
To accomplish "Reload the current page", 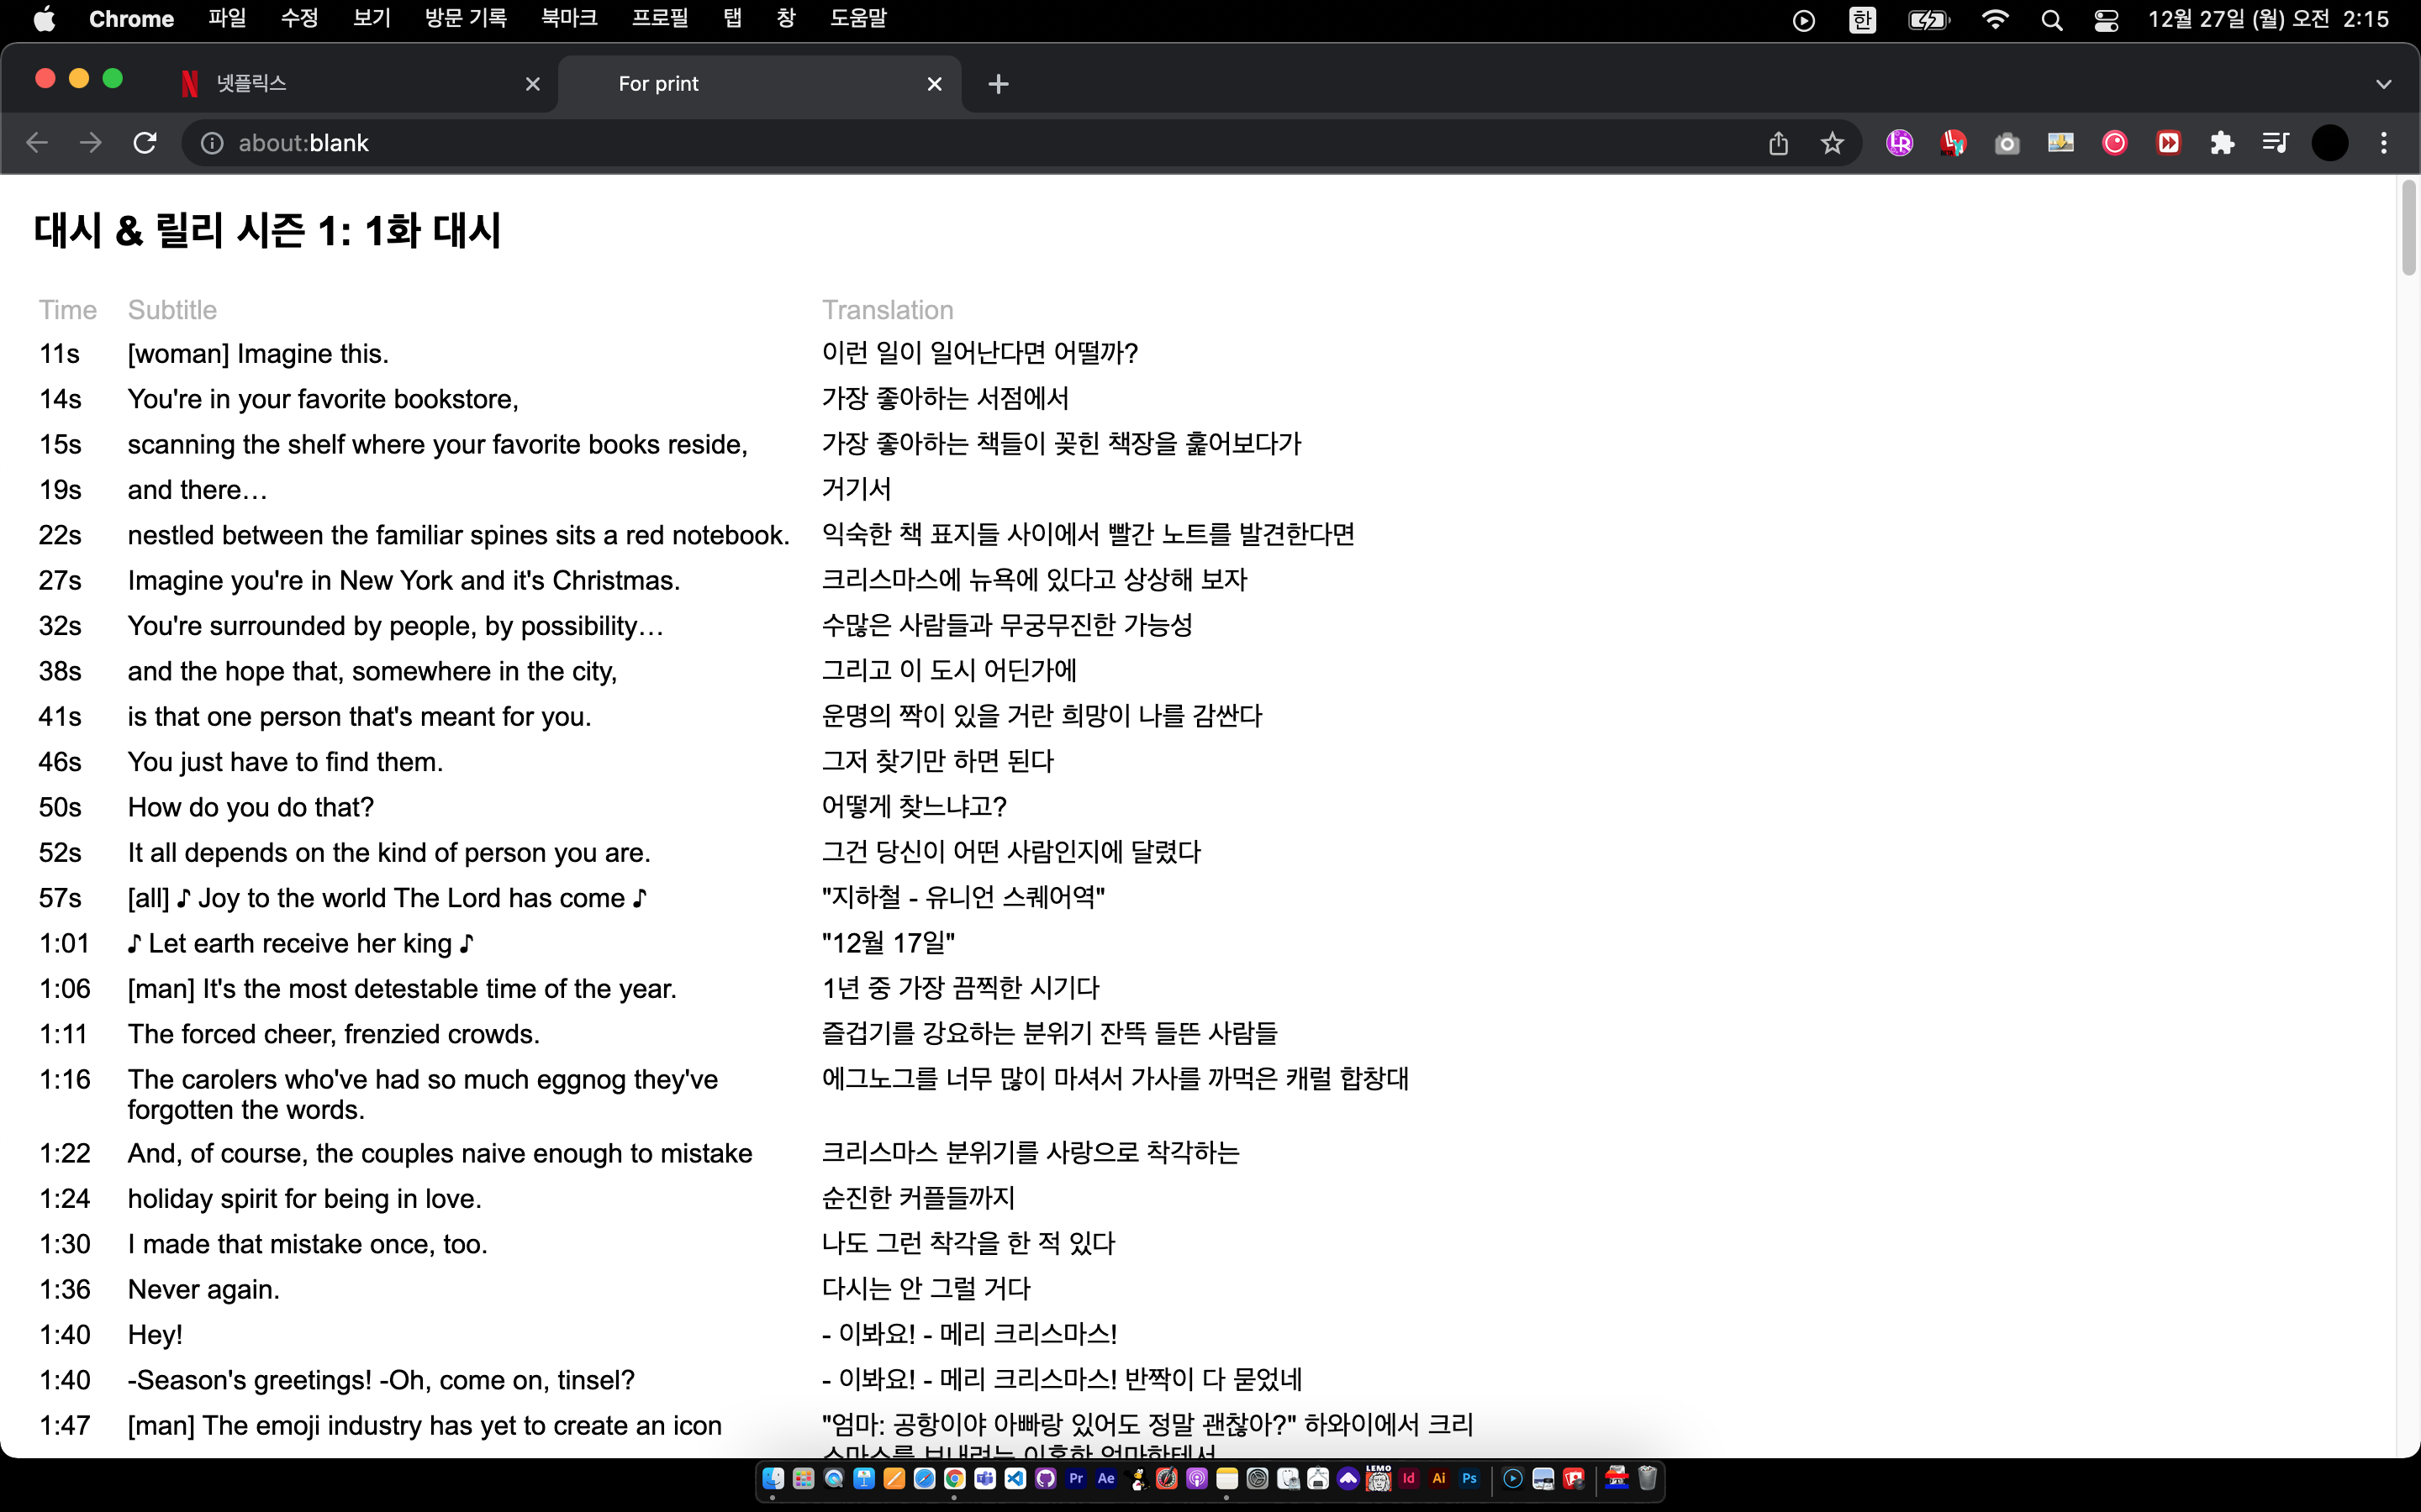I will [145, 143].
